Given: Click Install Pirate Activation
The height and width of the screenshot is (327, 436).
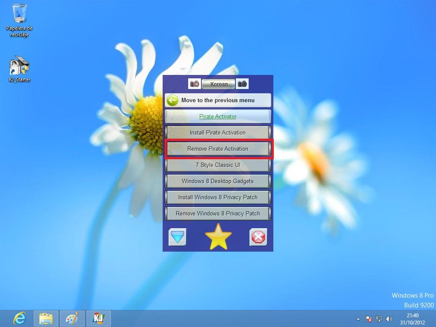Looking at the screenshot, I should tap(218, 133).
